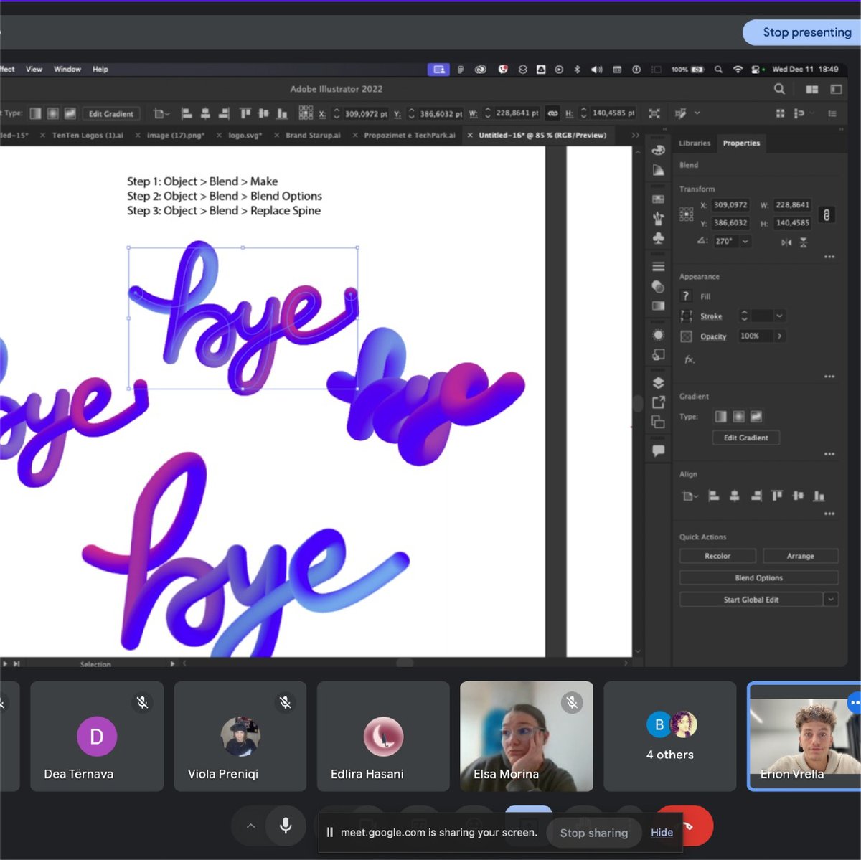The height and width of the screenshot is (860, 861).
Task: Click Vertical Align Top in Properties Align
Action: [776, 496]
